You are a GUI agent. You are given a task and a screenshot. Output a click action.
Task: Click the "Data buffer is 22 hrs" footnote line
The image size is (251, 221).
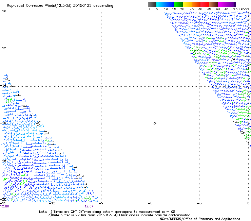click(119, 215)
